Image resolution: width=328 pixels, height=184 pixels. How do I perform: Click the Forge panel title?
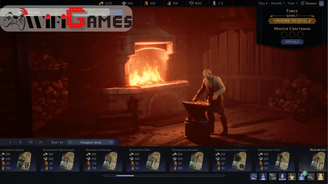[292, 11]
